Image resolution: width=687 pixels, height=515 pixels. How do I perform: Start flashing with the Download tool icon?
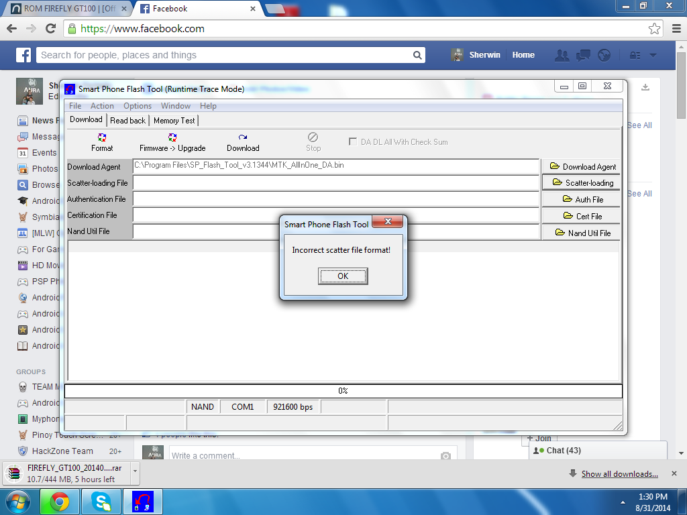pos(243,142)
